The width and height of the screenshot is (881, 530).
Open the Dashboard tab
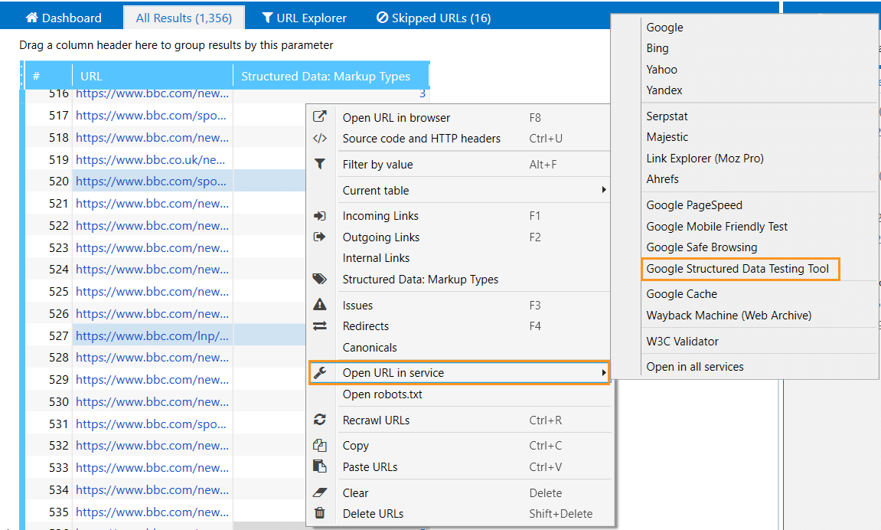pyautogui.click(x=64, y=18)
